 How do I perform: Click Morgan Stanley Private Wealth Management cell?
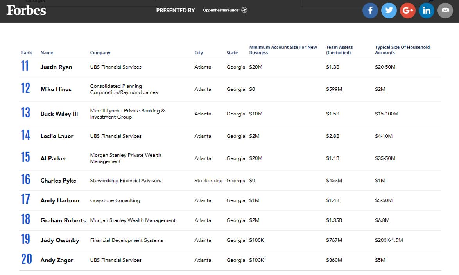[x=126, y=158]
